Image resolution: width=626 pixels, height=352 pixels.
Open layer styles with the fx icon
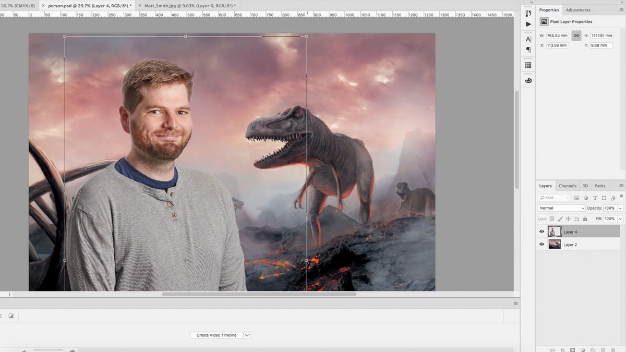(x=562, y=349)
